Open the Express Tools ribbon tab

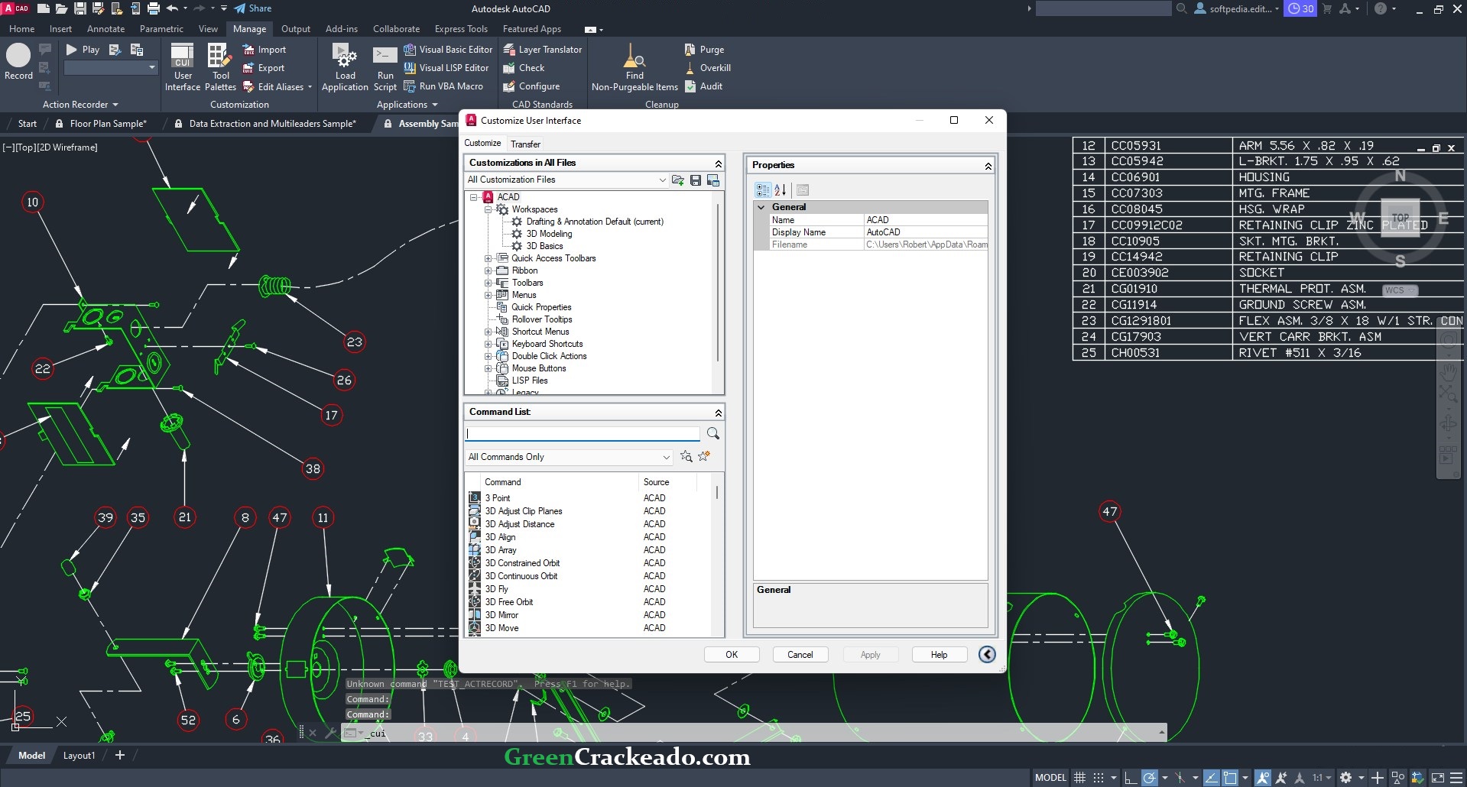point(461,28)
